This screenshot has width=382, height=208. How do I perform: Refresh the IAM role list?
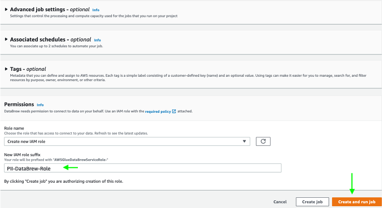pos(263,141)
